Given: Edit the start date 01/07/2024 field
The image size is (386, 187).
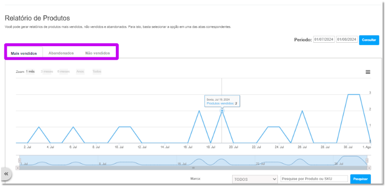Looking at the screenshot, I should pyautogui.click(x=324, y=39).
